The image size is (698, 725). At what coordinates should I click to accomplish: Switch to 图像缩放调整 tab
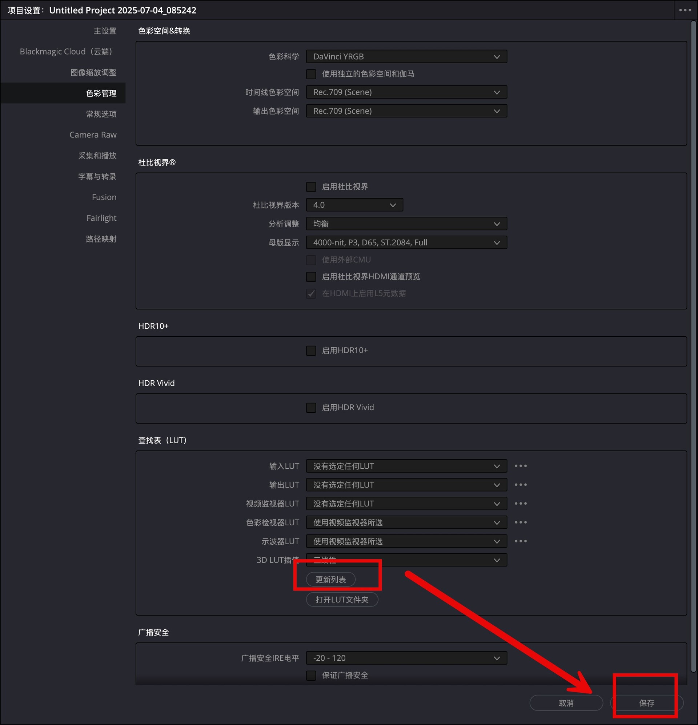pyautogui.click(x=93, y=72)
